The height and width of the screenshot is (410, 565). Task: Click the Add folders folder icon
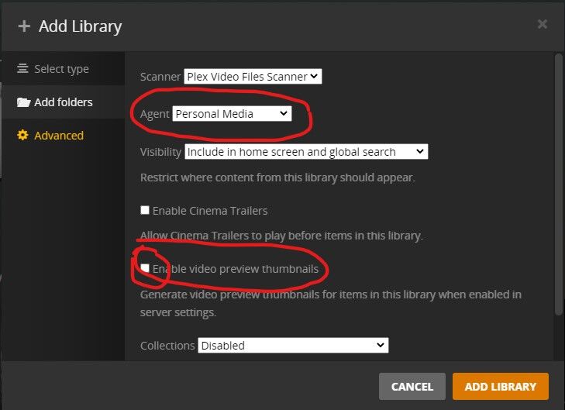click(x=23, y=102)
